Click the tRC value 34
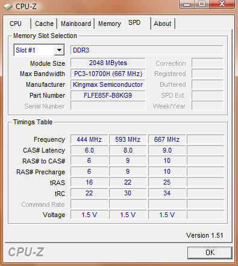This screenshot has width=238, height=266. pos(167,193)
